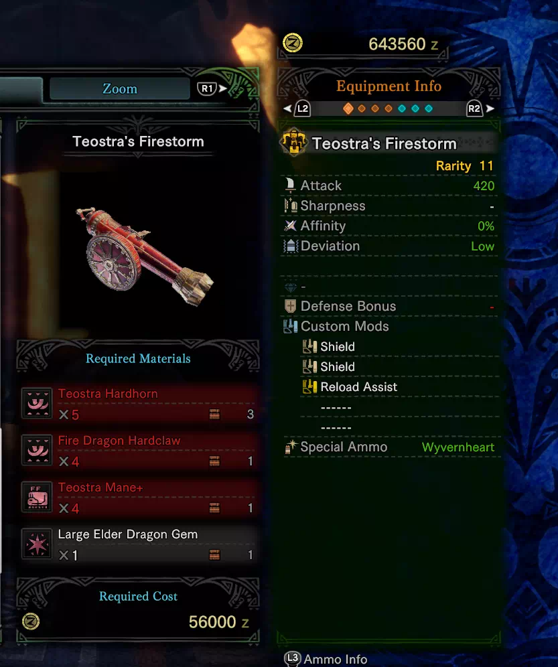
Task: Open the Zoom tab
Action: point(120,88)
